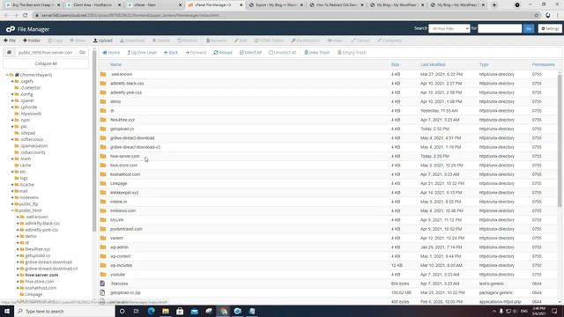Viewport: 564px width, 317px height.
Task: Select the logs folder in tree
Action: point(24,178)
